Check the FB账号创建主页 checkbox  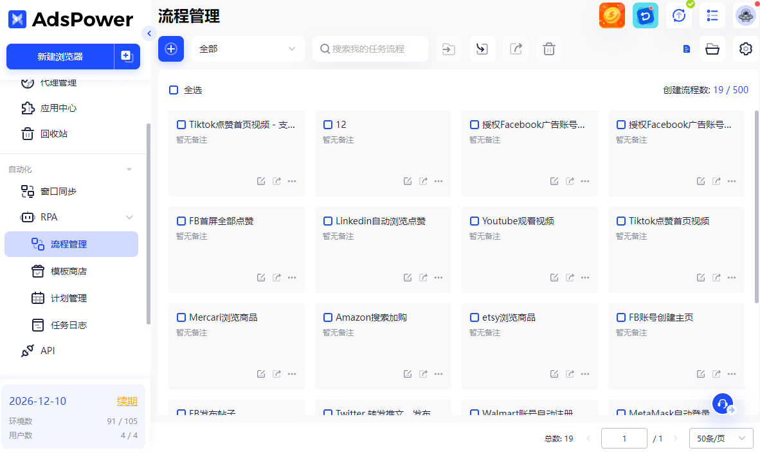[621, 317]
